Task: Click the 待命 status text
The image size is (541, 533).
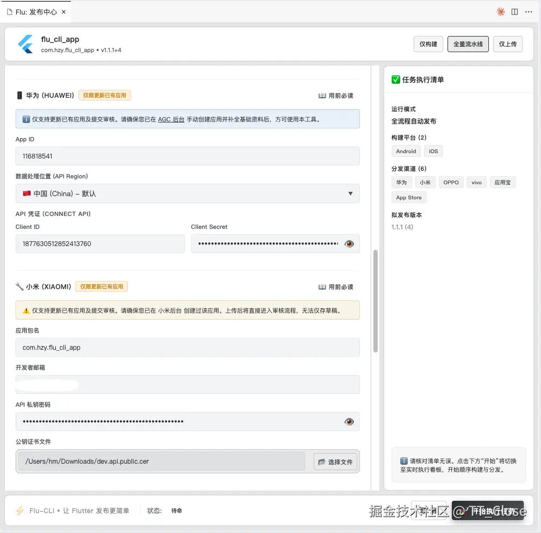Action: (177, 510)
